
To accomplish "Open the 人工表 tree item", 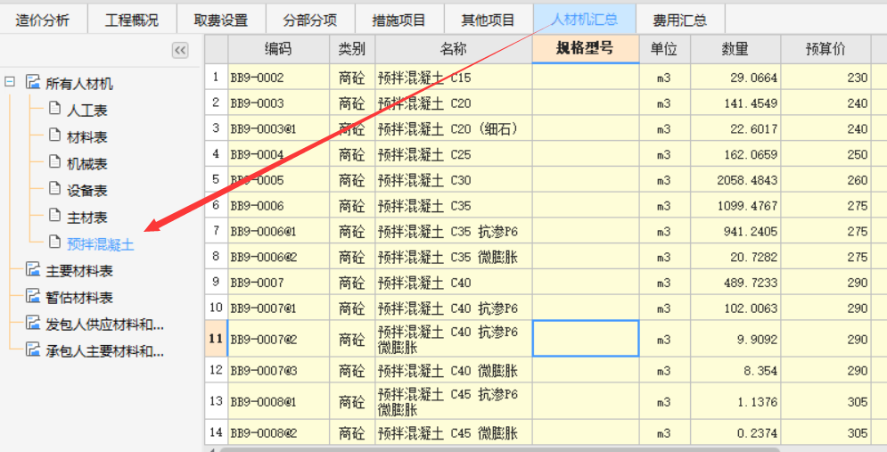I will pyautogui.click(x=87, y=110).
